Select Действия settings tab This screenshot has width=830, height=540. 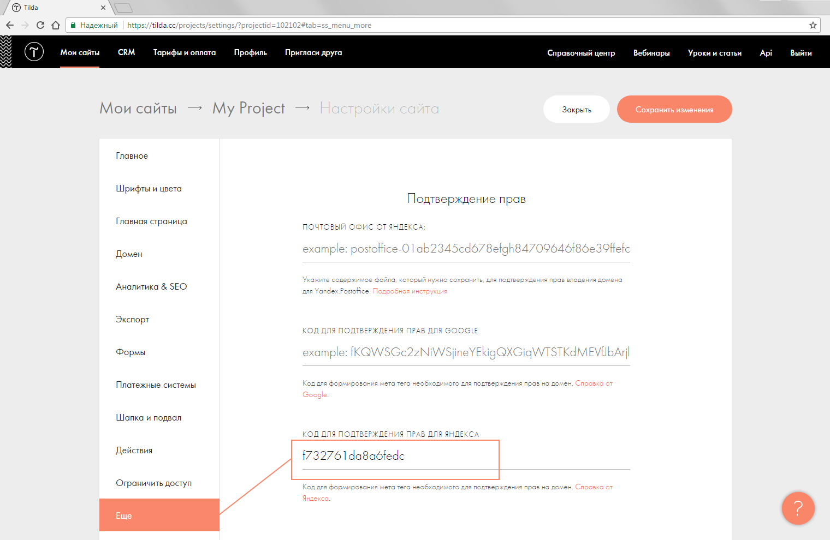[x=159, y=450]
